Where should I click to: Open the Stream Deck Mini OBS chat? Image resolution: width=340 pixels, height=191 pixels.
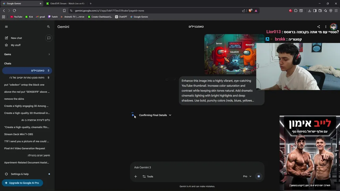27,134
